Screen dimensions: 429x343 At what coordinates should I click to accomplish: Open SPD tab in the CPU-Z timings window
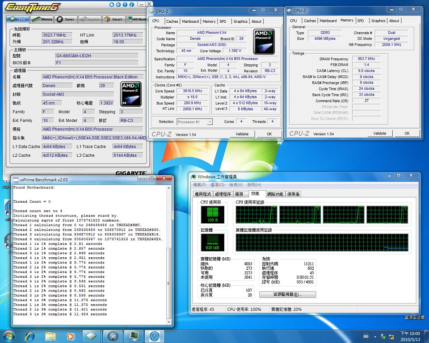(361, 21)
